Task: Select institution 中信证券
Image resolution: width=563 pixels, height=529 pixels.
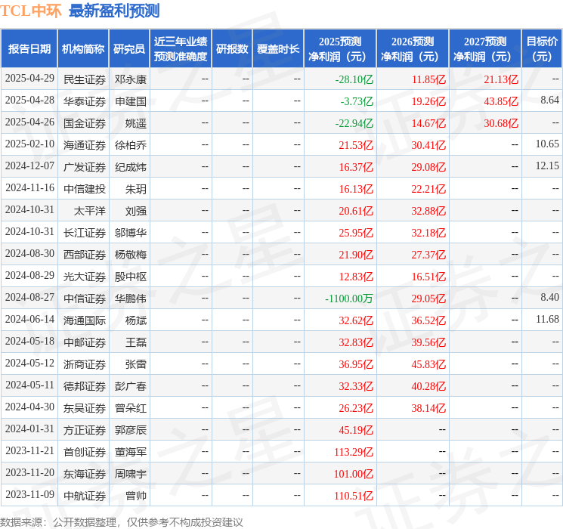Action: point(85,298)
